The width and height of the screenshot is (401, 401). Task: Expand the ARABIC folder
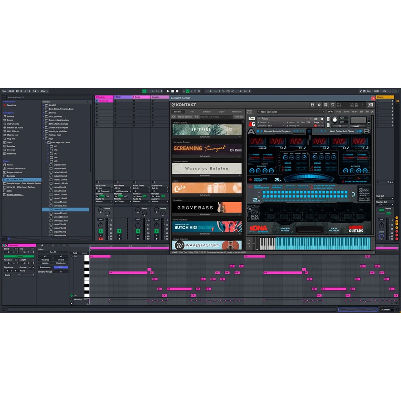point(43,105)
